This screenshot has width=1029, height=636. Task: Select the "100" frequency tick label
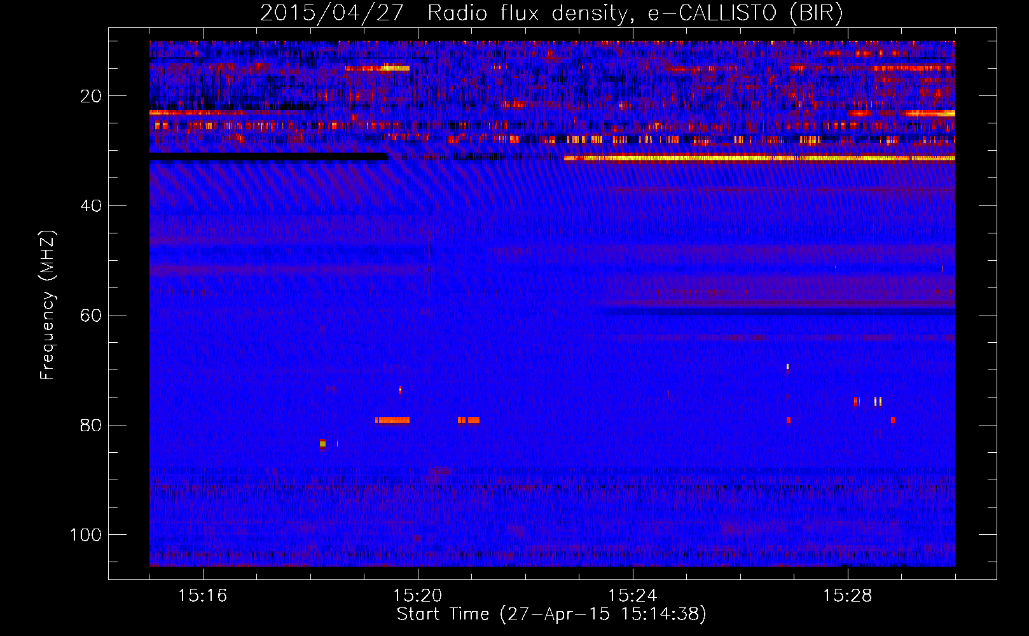86,534
